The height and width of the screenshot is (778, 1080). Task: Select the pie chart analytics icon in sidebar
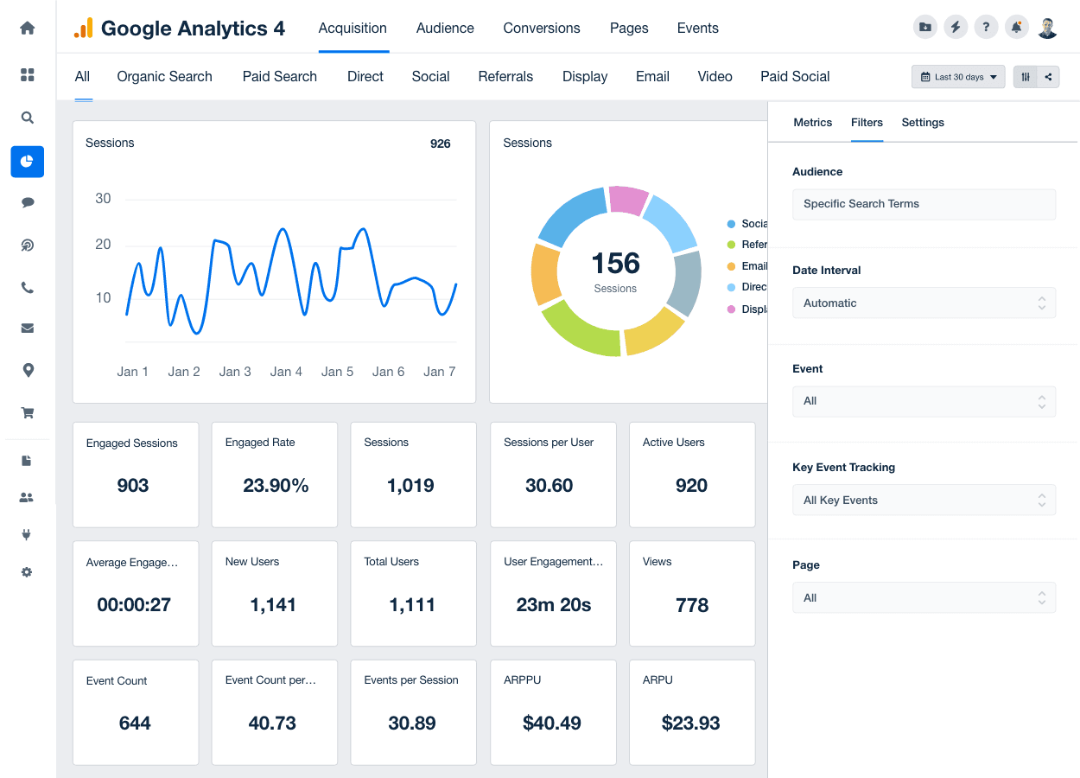point(27,162)
